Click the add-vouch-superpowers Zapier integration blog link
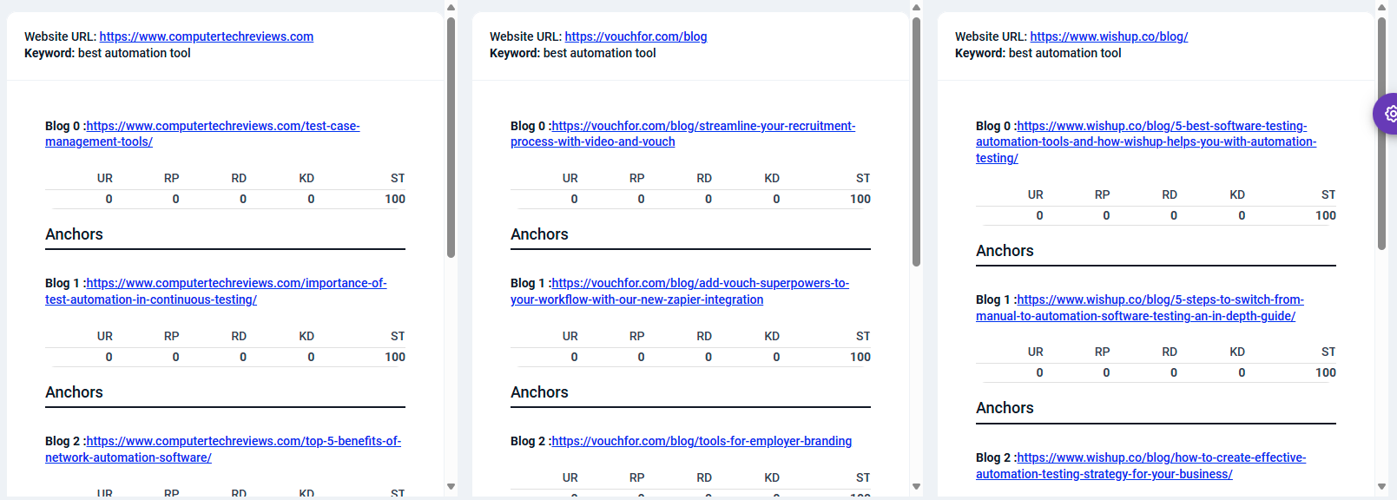Image resolution: width=1397 pixels, height=500 pixels. click(680, 291)
